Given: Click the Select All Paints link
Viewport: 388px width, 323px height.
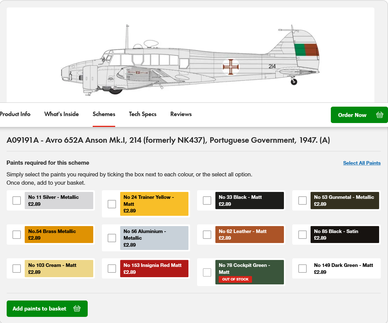Looking at the screenshot, I should [x=362, y=163].
